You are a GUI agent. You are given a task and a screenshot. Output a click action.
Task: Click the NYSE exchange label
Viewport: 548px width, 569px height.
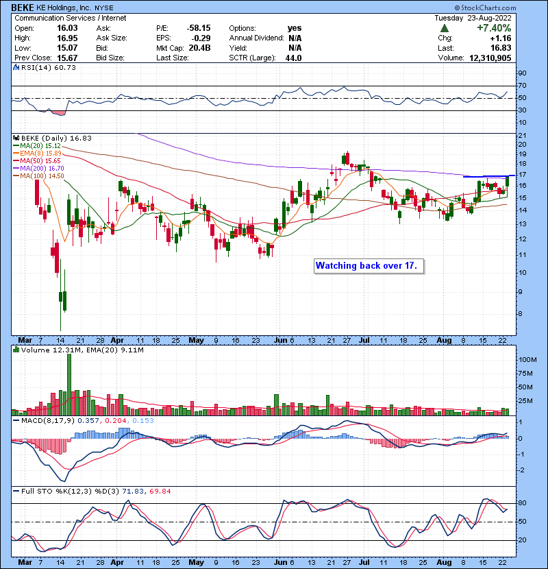click(103, 8)
